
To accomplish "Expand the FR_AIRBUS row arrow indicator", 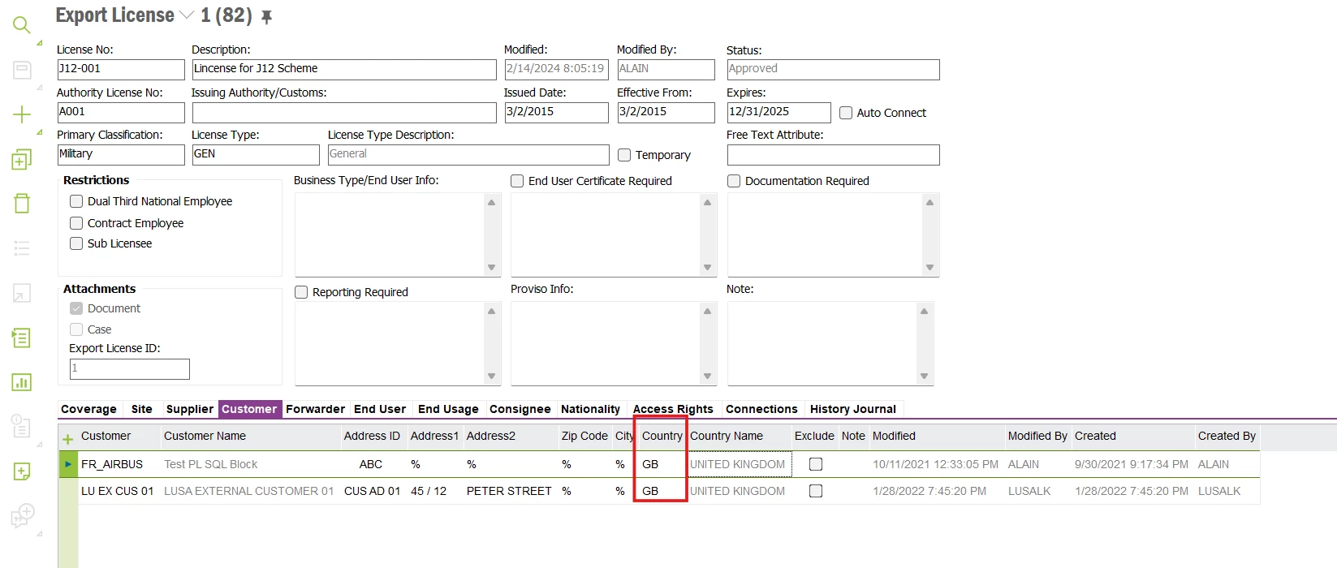I will (x=68, y=464).
